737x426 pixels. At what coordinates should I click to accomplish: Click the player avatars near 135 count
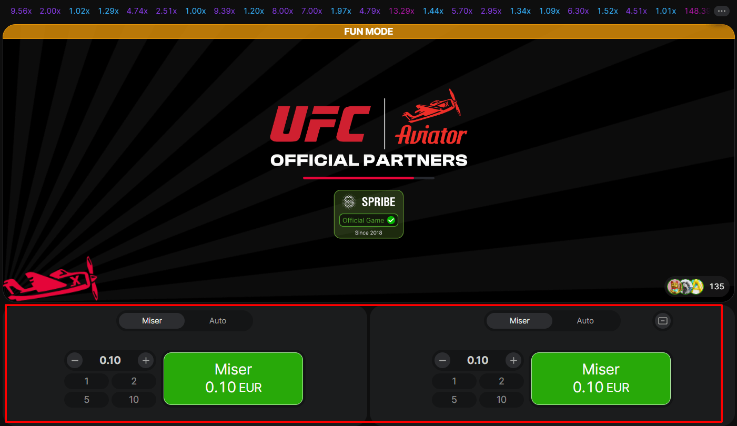click(685, 287)
